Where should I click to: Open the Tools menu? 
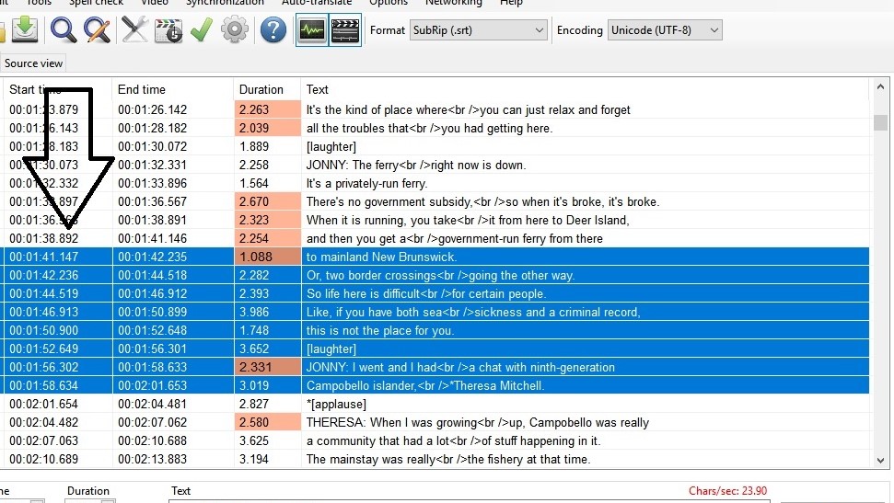[x=39, y=3]
